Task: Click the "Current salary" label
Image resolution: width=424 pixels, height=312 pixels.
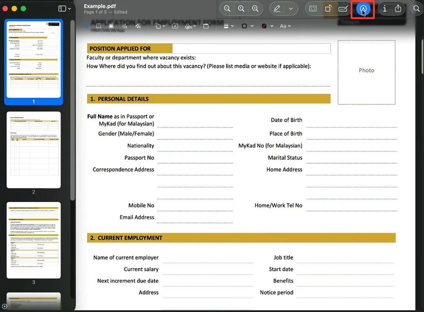Action: 141,269
